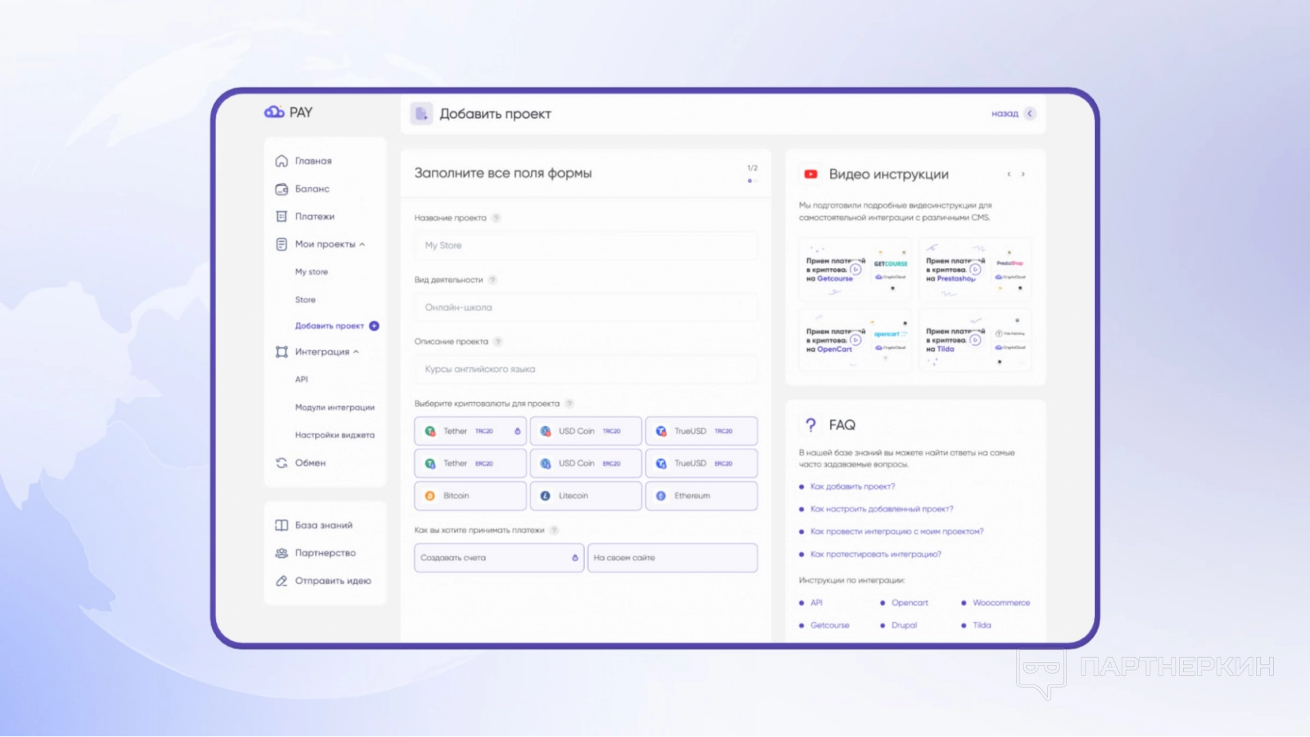Click the Партнерство people icon

click(281, 553)
